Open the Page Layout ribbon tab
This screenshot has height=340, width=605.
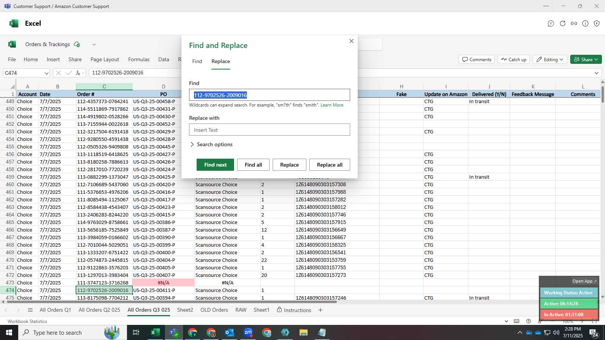pyautogui.click(x=105, y=59)
